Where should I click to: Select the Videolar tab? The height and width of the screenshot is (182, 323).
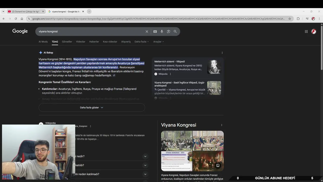(x=80, y=42)
